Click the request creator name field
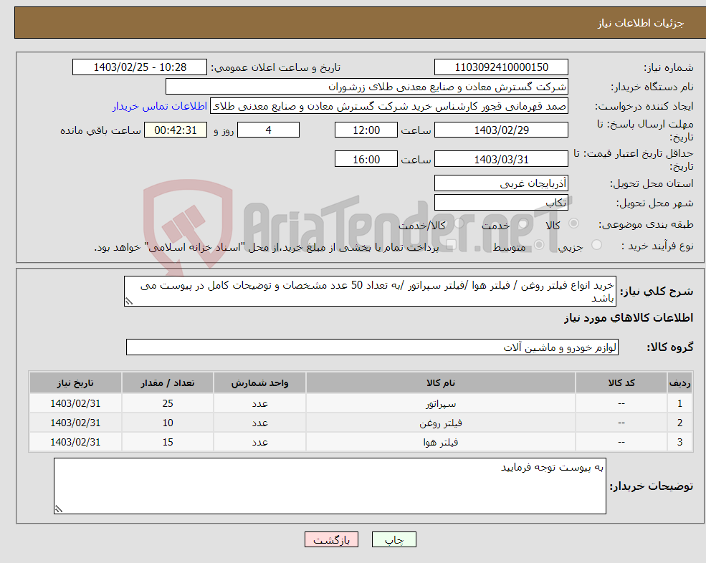 pyautogui.click(x=389, y=106)
